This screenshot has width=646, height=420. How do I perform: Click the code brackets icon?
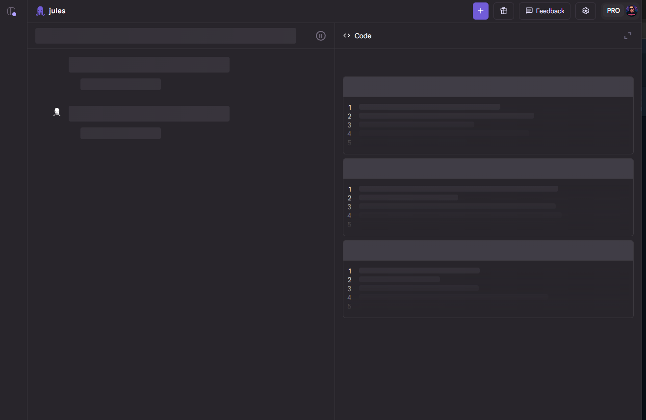(x=347, y=36)
